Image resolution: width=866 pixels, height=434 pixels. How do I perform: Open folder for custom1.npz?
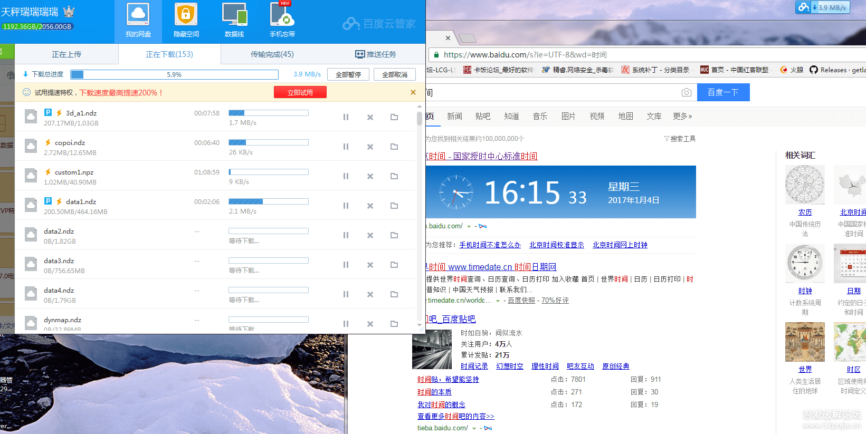[394, 176]
